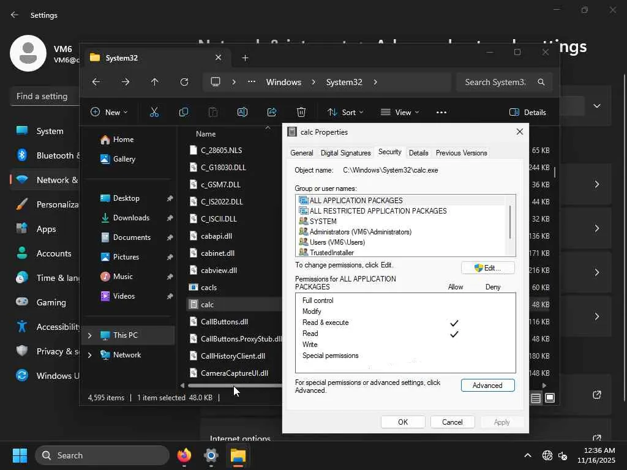This screenshot has height=470, width=627.
Task: Open the Sort dropdown menu
Action: (345, 113)
